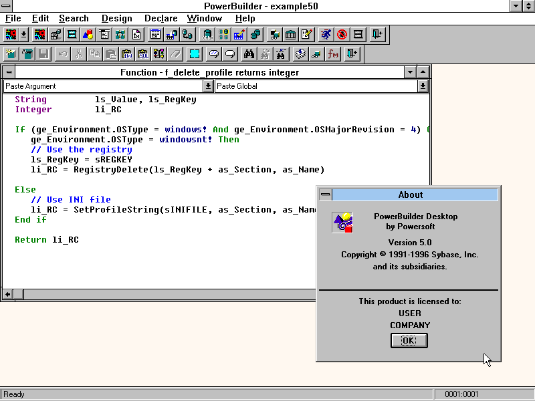
Task: Click the code line 'Return li_RC'
Action: (47, 240)
